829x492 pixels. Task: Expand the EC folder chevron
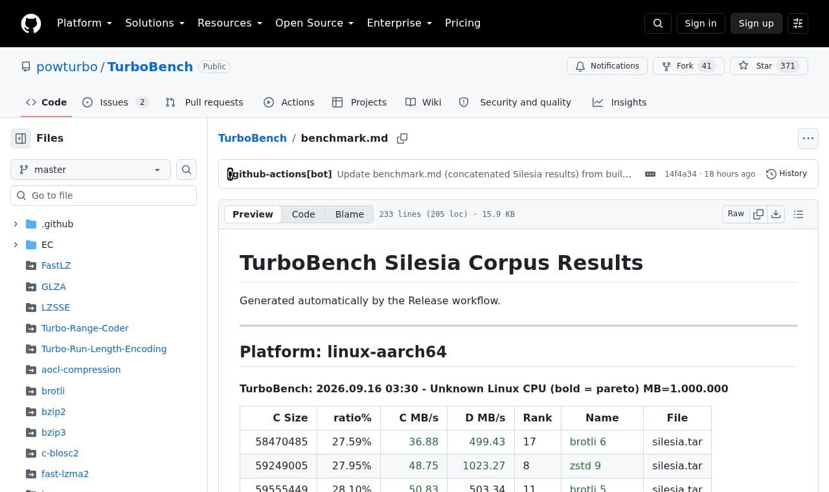[16, 245]
